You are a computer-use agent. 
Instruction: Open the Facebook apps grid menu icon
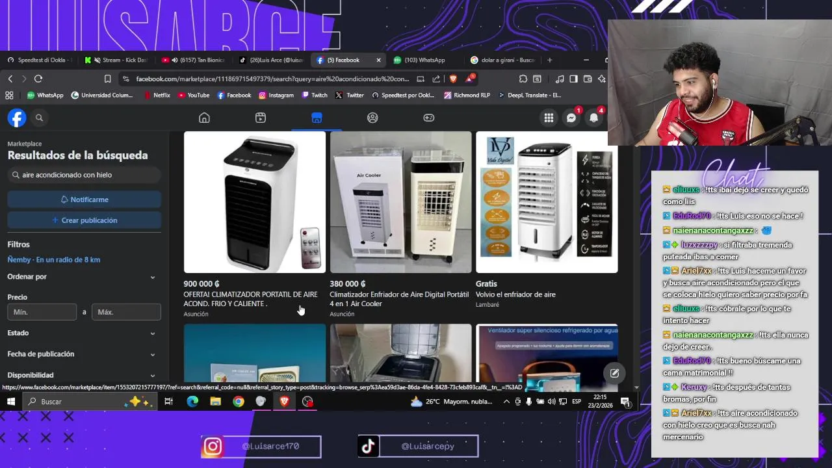coord(549,118)
